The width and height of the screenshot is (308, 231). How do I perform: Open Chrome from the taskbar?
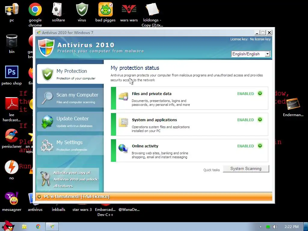38,227
